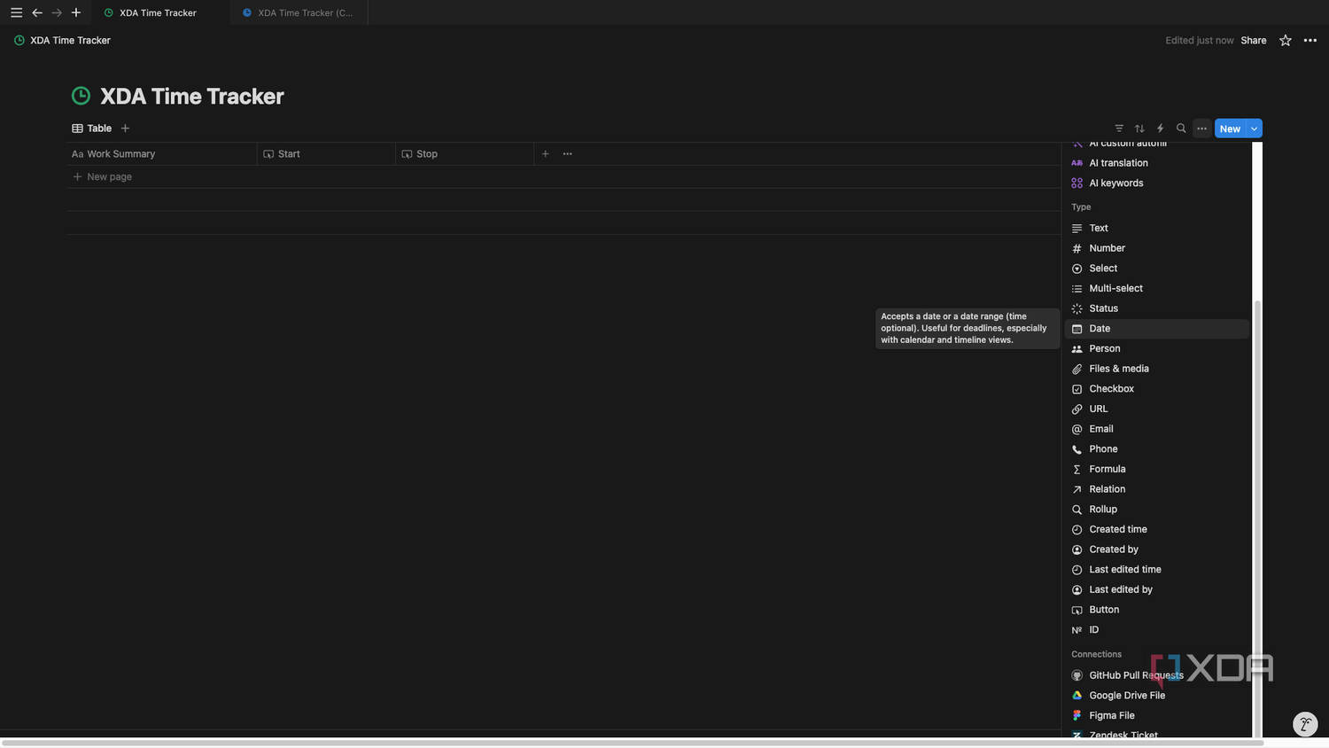Choose the Formula property type
Image resolution: width=1329 pixels, height=748 pixels.
(1156, 469)
